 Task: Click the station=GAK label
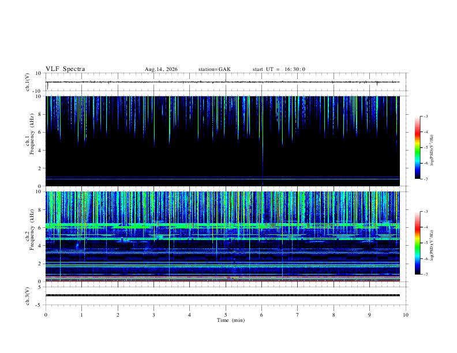(x=215, y=69)
